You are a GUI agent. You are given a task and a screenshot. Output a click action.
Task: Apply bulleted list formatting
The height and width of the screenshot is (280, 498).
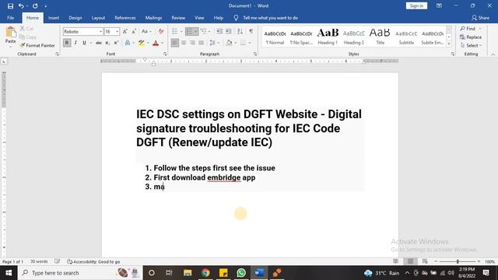174,31
